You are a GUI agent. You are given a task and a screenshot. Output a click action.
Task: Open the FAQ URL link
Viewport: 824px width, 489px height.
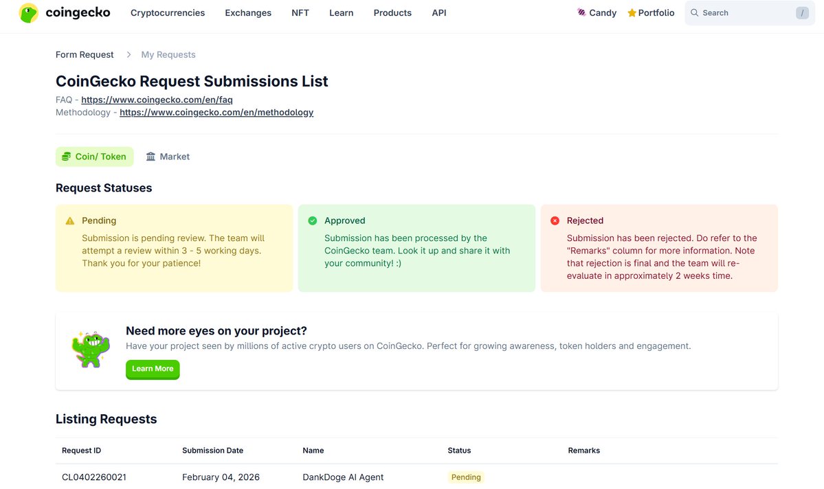pos(157,100)
